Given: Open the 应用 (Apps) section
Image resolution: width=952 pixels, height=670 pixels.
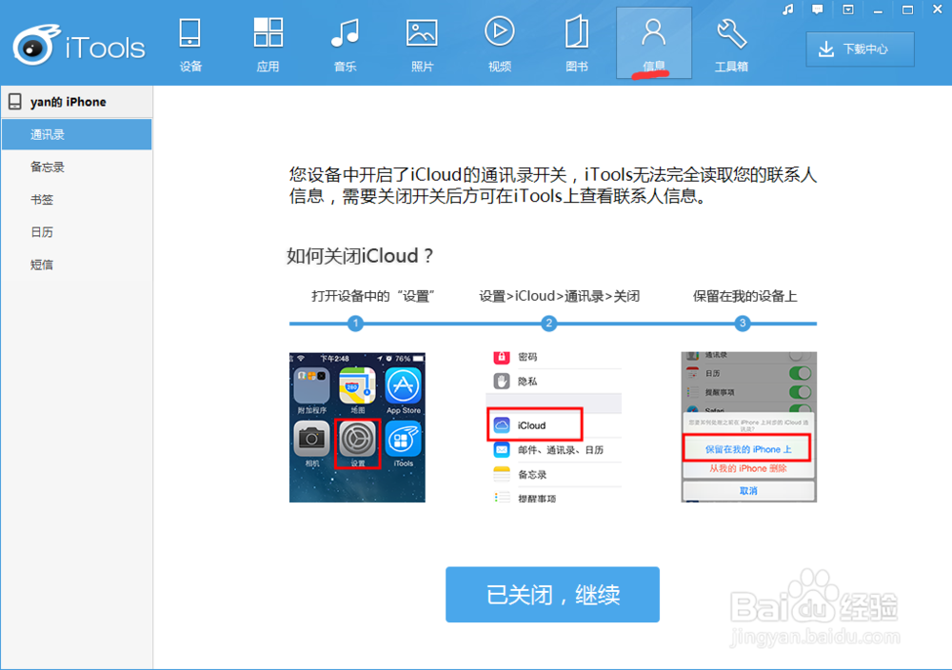Looking at the screenshot, I should coord(268,44).
